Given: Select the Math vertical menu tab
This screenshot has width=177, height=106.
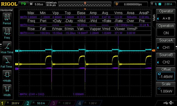Looking at the screenshot, I should 154,17.
